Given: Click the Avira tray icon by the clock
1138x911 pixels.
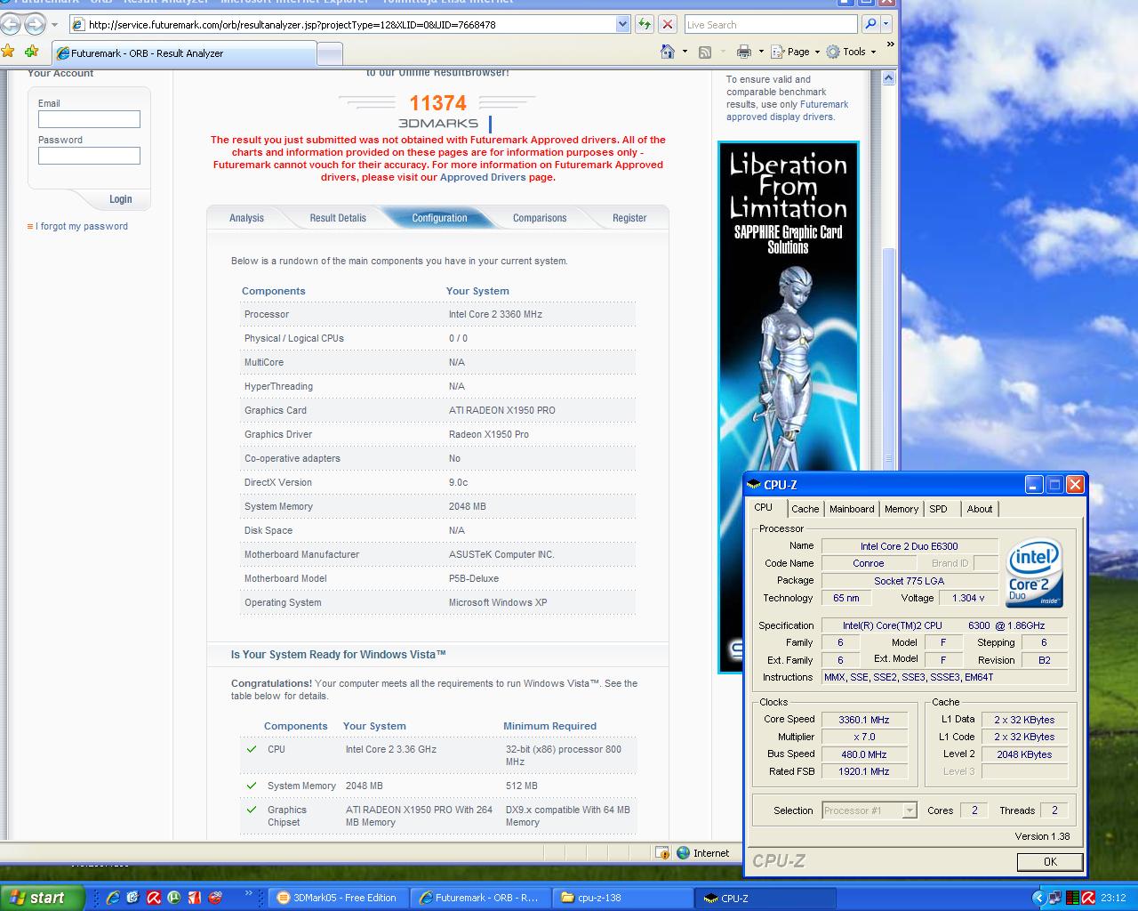Looking at the screenshot, I should (1088, 898).
